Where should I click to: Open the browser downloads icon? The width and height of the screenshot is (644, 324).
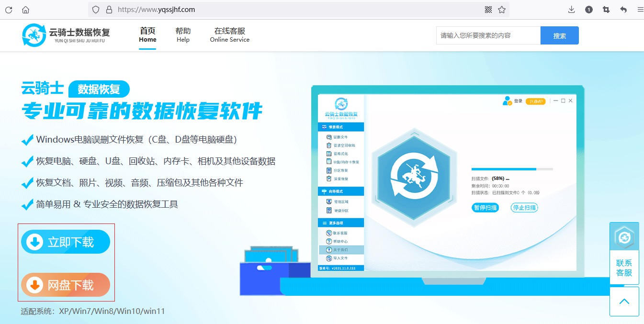[x=571, y=10]
